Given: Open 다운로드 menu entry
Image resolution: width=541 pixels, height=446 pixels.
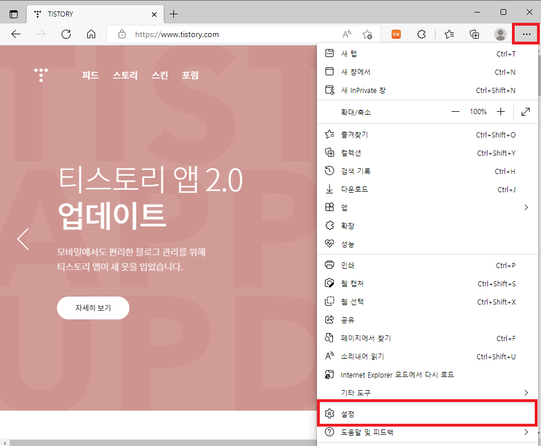Looking at the screenshot, I should coord(427,189).
